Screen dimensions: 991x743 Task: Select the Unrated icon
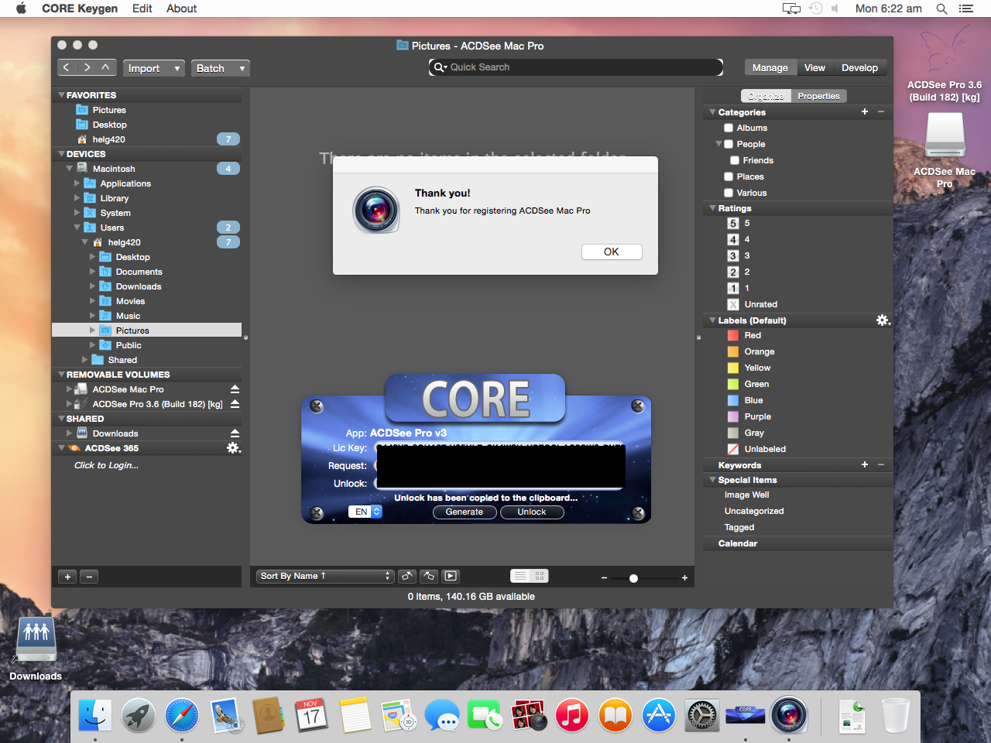(x=733, y=304)
